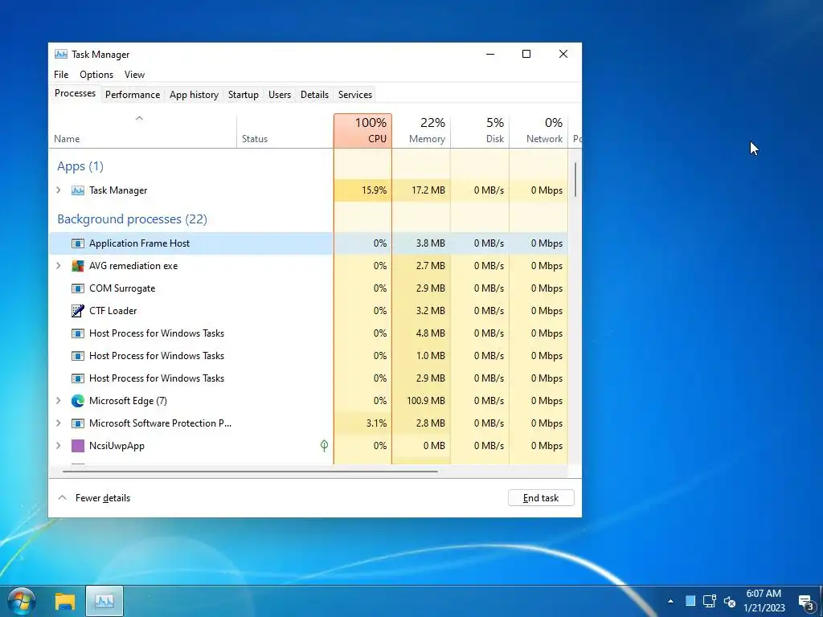Sort by the CPU column header
This screenshot has height=617, width=823.
tap(362, 131)
